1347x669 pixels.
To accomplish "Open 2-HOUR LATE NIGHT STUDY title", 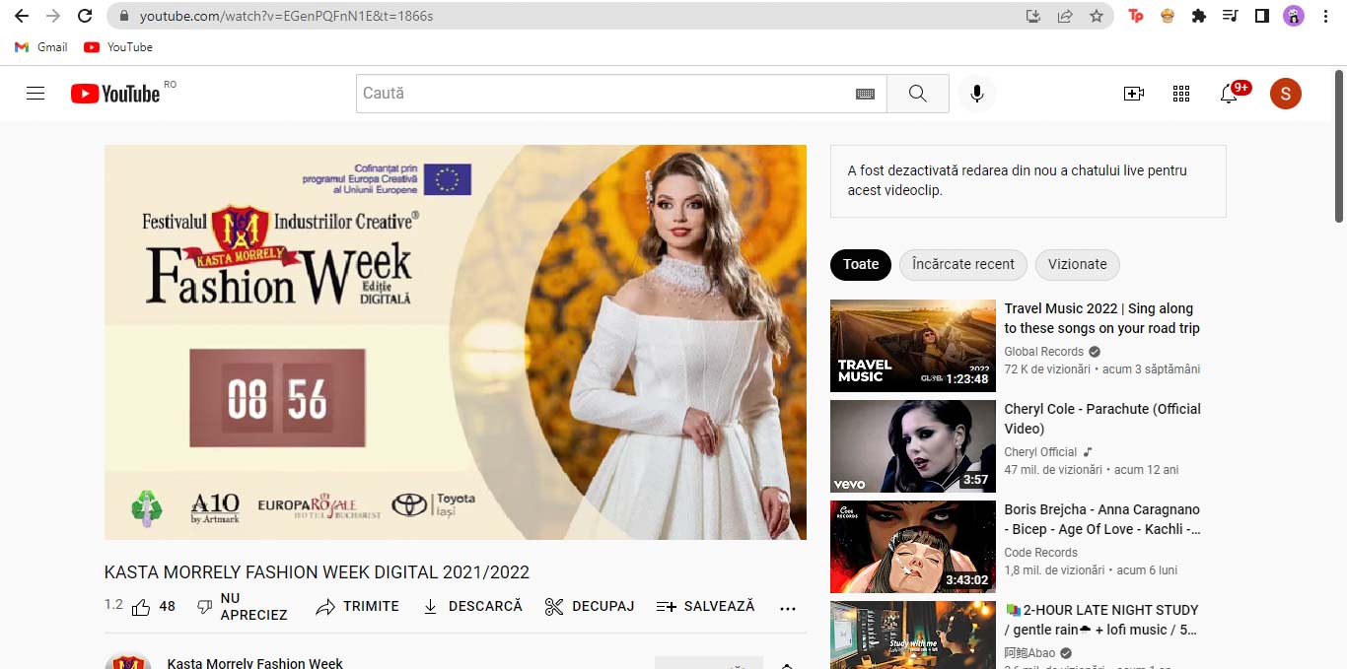I will (x=1101, y=620).
